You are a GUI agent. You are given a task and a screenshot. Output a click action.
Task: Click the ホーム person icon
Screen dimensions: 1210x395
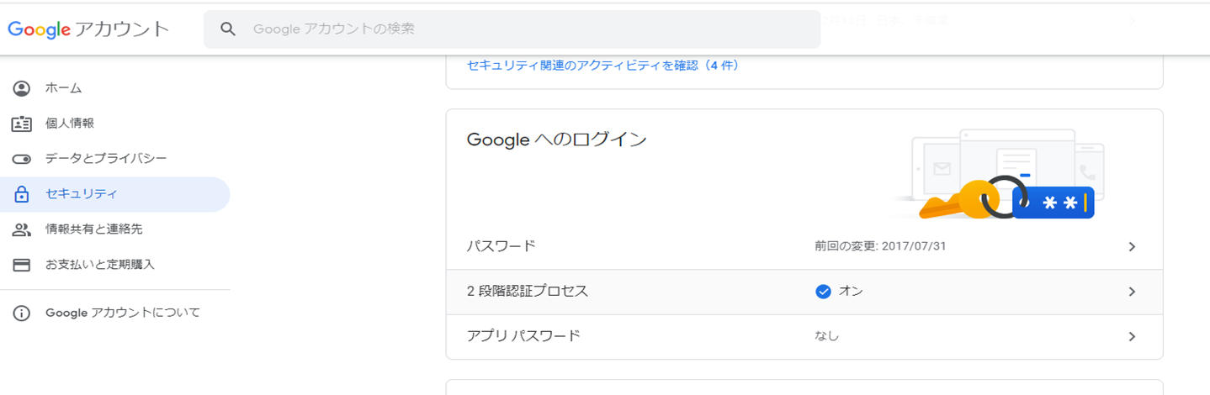click(22, 88)
